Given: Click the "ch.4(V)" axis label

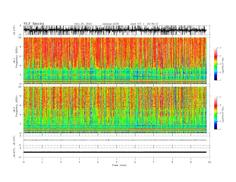Looking at the screenshot, I should coord(14,153).
